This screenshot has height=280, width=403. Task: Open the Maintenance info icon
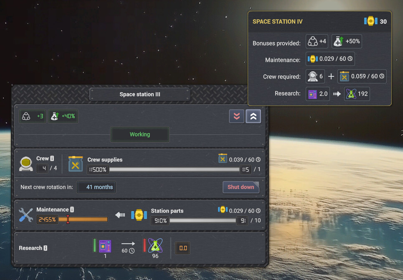point(72,209)
